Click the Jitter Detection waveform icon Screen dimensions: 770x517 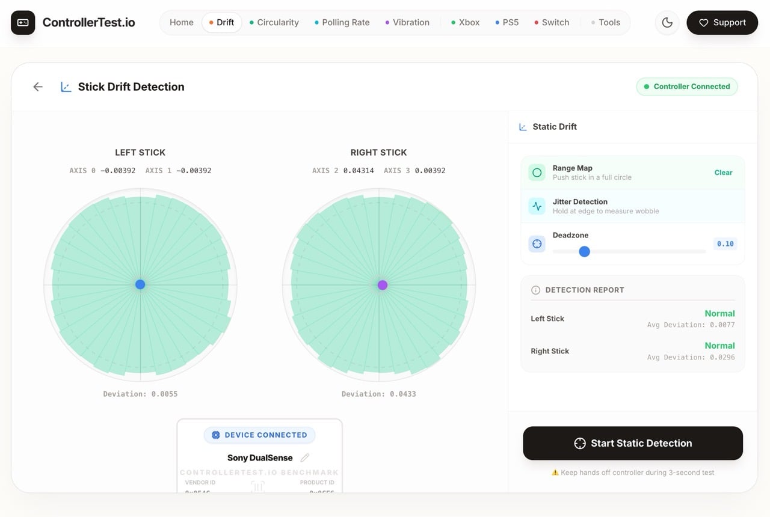tap(537, 206)
